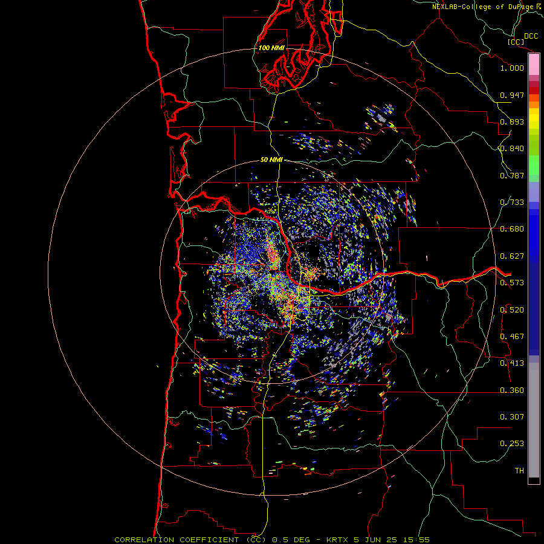This screenshot has height=544, width=544.
Task: Select the 0.733 legend value
Action: coord(512,202)
